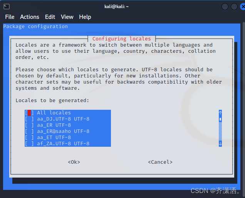Click the locale list scrollbar track
The height and width of the screenshot is (198, 245).
[x=220, y=131]
